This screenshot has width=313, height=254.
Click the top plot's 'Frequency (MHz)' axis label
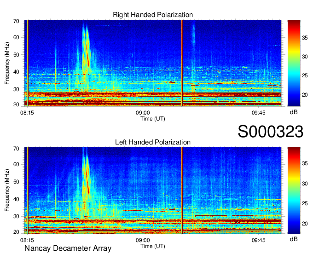click(7, 63)
